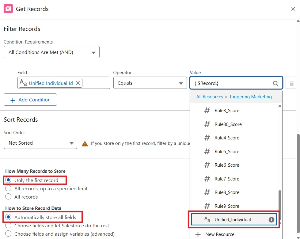Click the plus icon next to New Resource
The image size is (300, 239).
(198, 234)
